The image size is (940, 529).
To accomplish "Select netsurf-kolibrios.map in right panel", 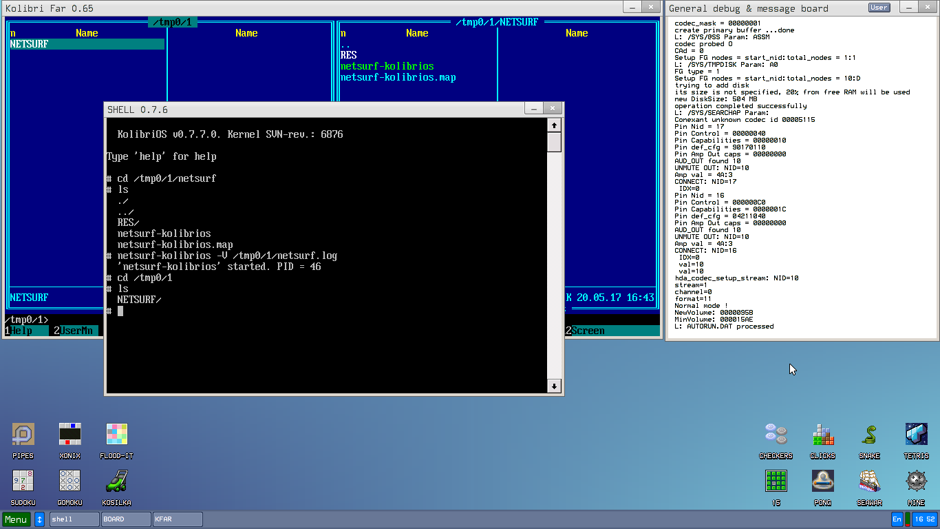I will [398, 77].
